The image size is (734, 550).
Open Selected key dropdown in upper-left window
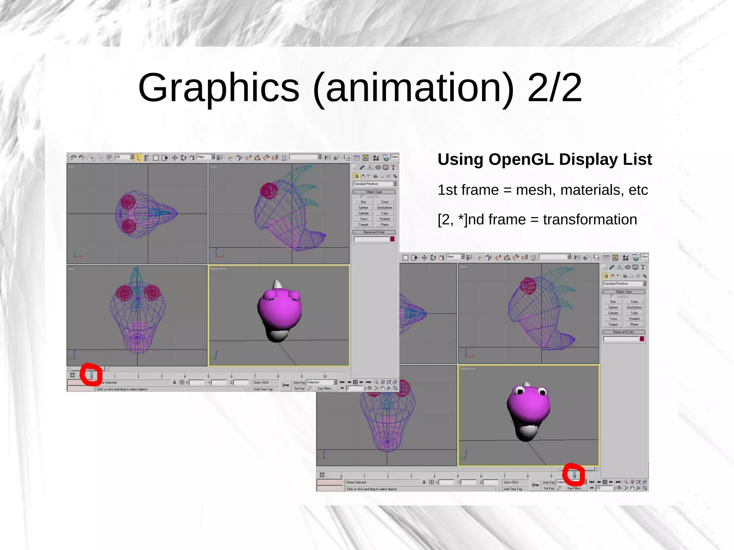tap(322, 382)
